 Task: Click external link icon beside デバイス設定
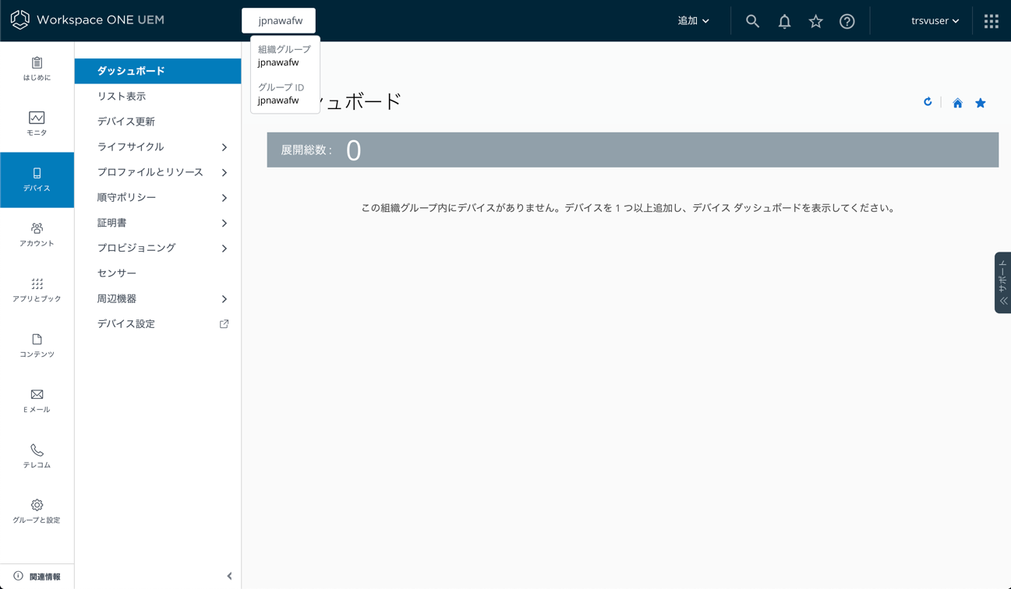(x=224, y=324)
